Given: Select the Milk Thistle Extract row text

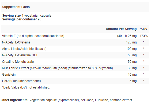Looking at the screenshot, I should point(58,68).
